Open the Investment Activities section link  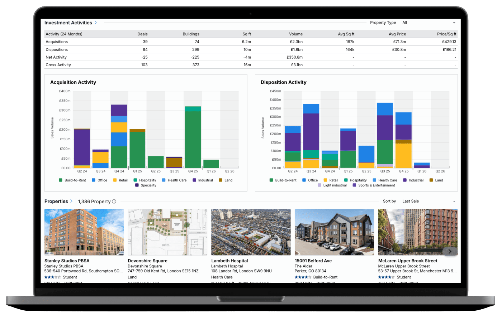(x=68, y=23)
